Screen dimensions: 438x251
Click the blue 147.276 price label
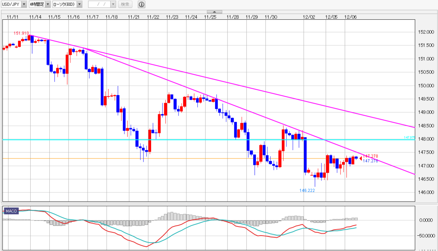coord(370,161)
